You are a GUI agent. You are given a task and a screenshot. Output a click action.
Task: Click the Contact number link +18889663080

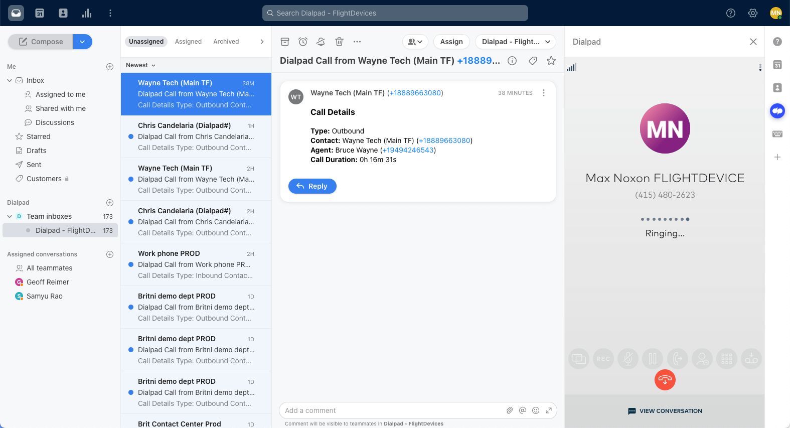[x=444, y=140]
